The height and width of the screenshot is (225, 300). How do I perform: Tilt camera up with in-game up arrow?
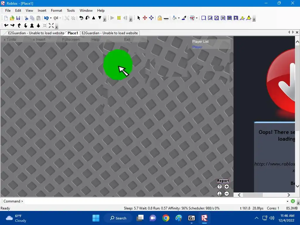pyautogui.click(x=219, y=187)
